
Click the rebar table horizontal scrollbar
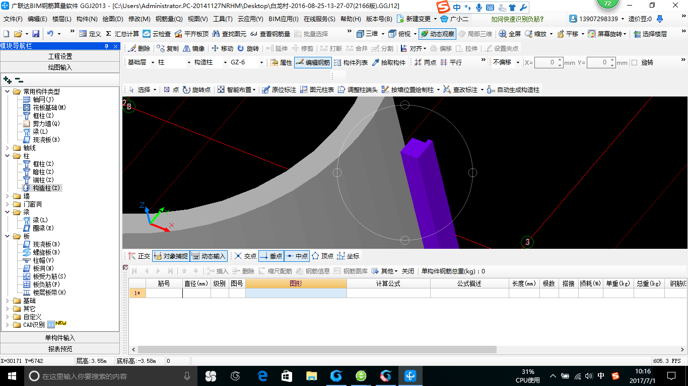point(317,349)
